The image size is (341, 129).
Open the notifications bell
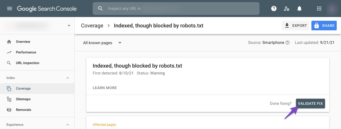[299, 9]
